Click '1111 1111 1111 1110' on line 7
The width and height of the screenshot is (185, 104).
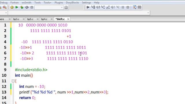point(68,59)
